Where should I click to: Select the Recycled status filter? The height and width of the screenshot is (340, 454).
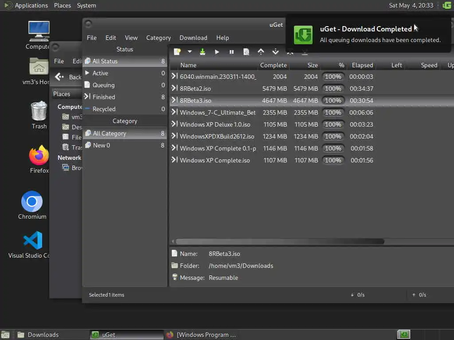[125, 109]
